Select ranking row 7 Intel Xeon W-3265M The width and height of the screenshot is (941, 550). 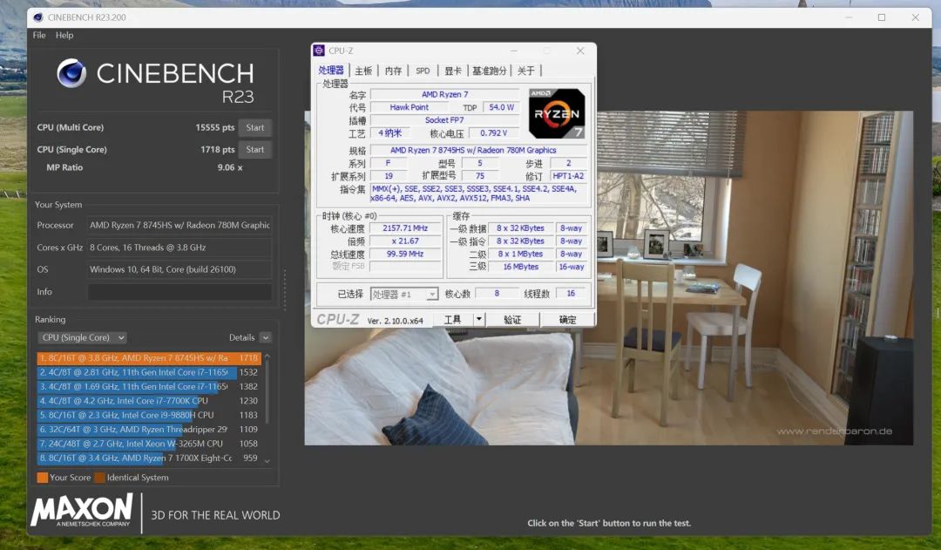coord(149,444)
